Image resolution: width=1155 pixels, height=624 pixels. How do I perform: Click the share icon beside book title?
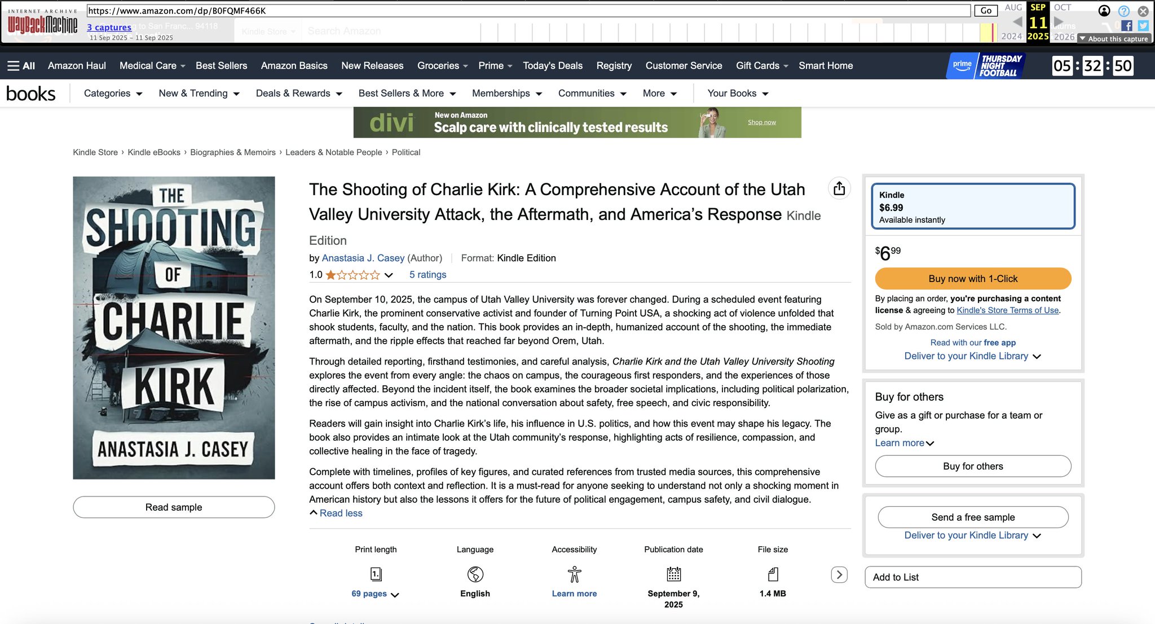[839, 188]
